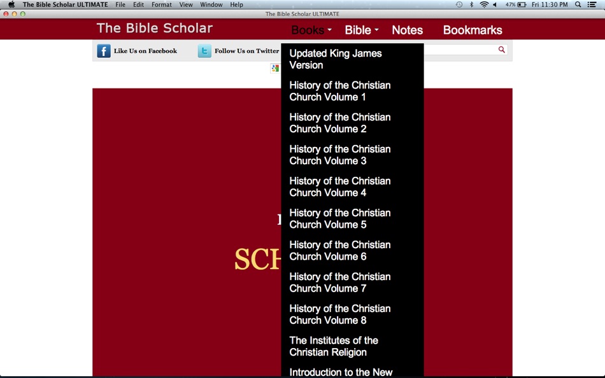Click Like Us on Facebook link
605x378 pixels.
click(145, 51)
